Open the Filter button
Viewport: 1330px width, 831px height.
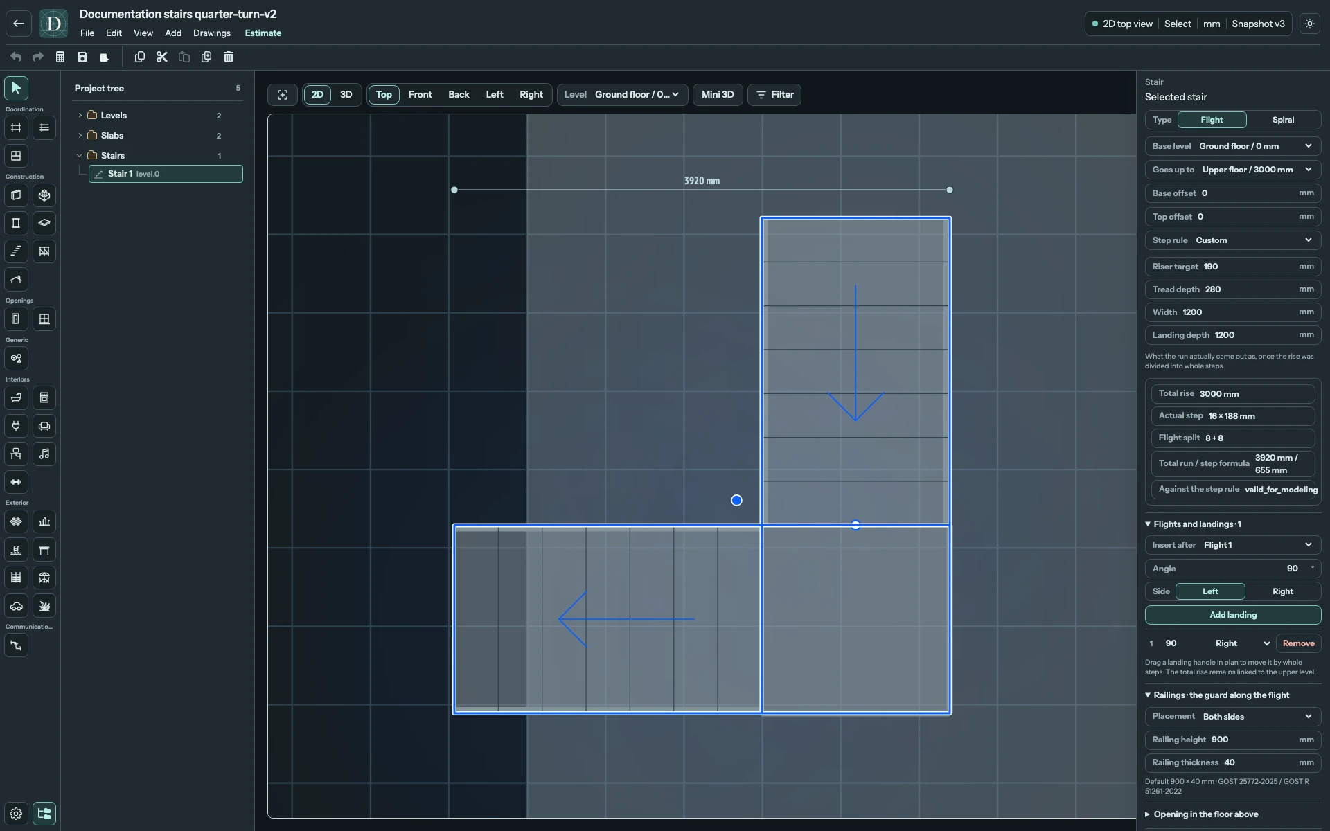[x=774, y=95]
